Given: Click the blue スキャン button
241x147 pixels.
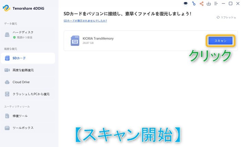Looking at the screenshot, I should tap(220, 41).
